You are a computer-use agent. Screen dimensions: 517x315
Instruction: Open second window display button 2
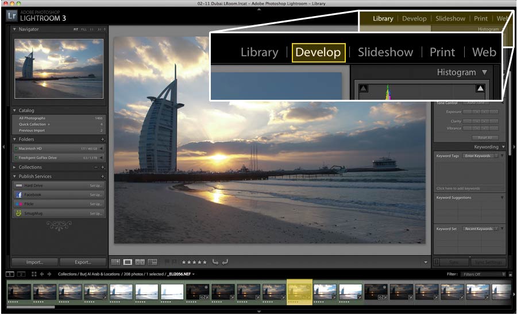point(21,274)
